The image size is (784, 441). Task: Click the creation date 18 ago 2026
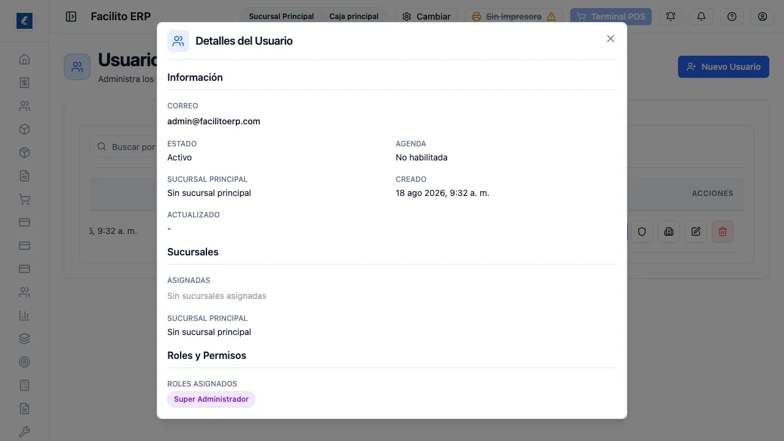click(x=442, y=193)
